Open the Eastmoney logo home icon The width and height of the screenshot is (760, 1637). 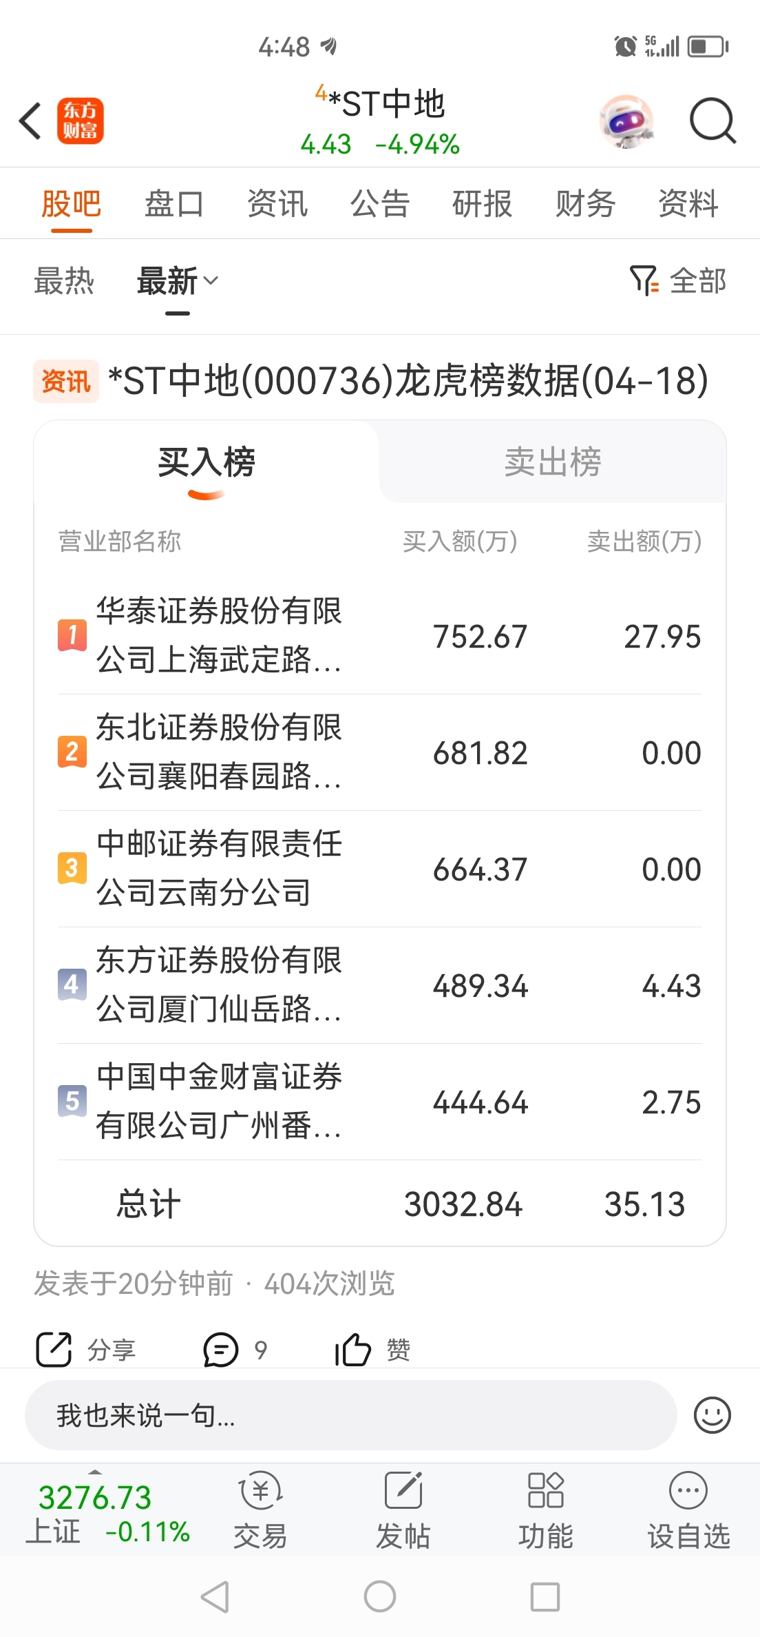pos(81,121)
